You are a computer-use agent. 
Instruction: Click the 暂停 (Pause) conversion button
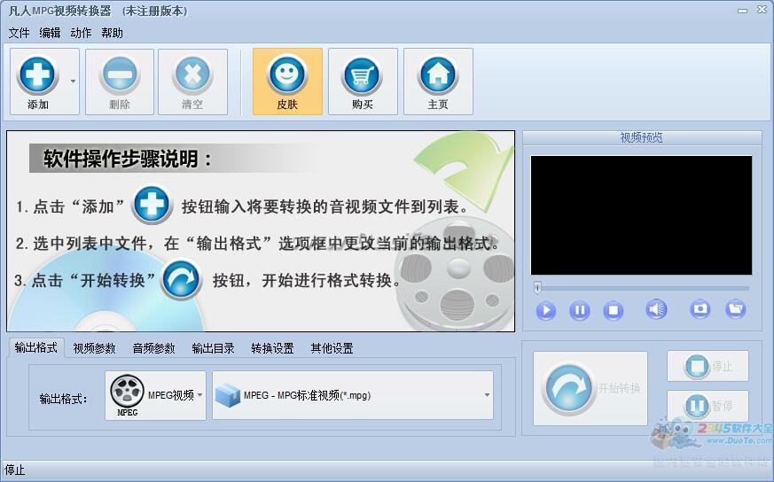(708, 406)
